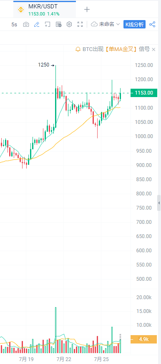Image resolution: width=161 pixels, height=364 pixels.
Task: Click the 1250.00 price axis label
Action: coord(144,65)
